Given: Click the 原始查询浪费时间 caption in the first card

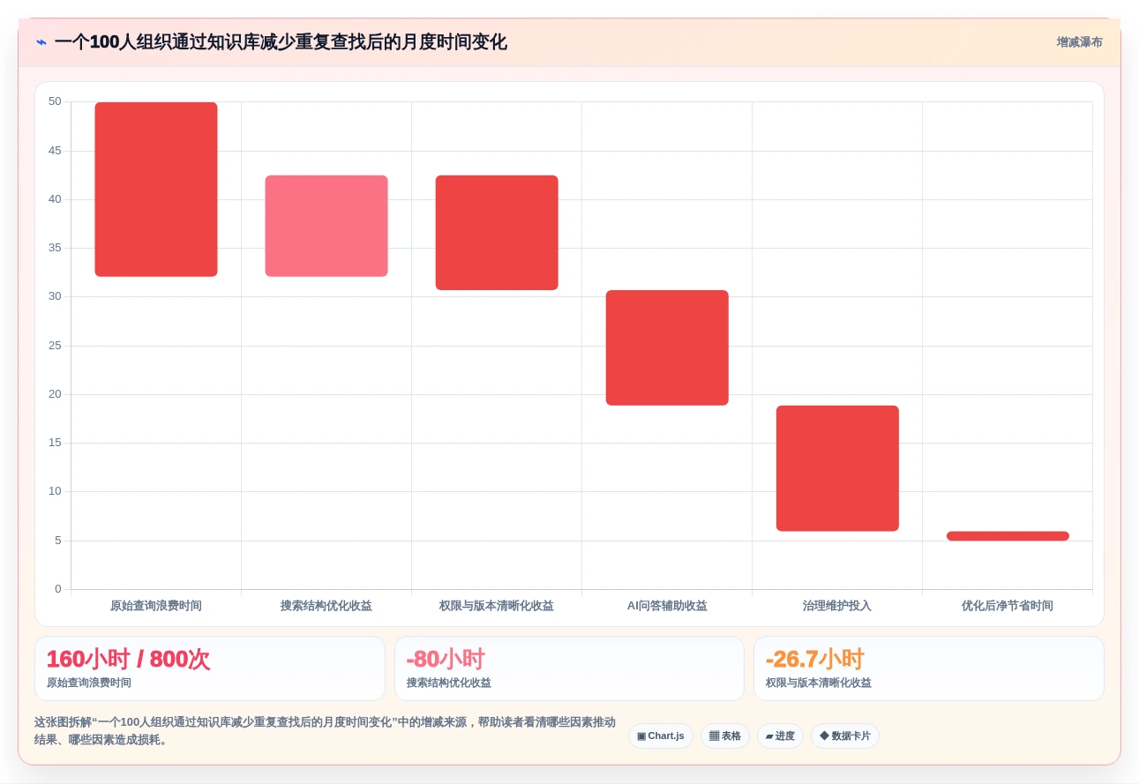Looking at the screenshot, I should 89,683.
